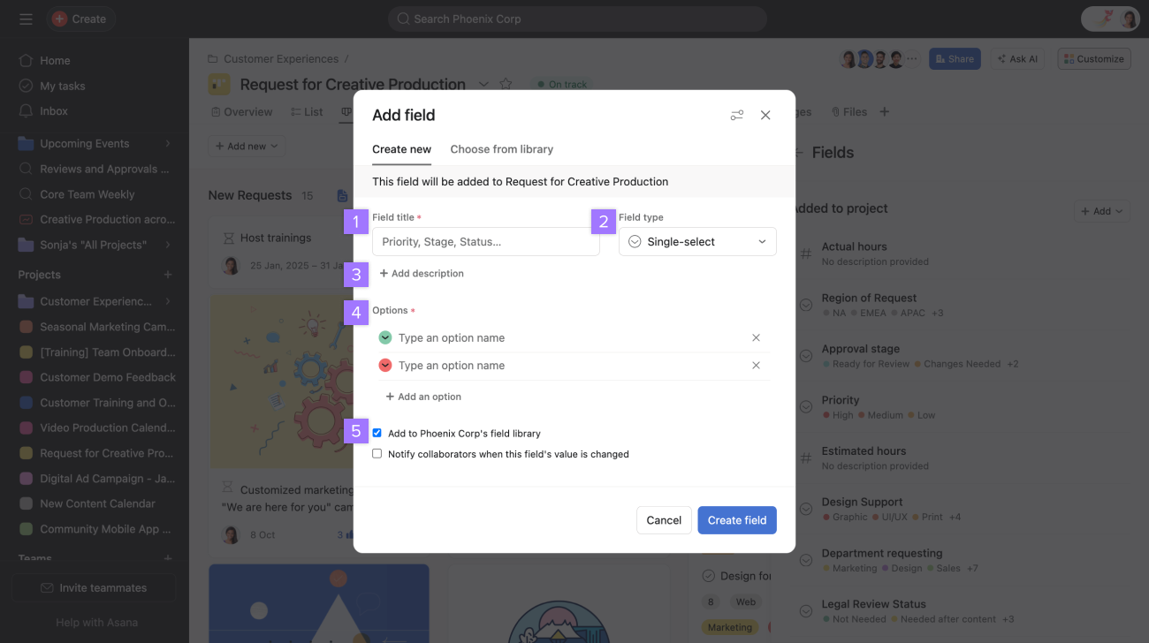The image size is (1149, 643).
Task: Open the sidebar hamburger menu
Action: pyautogui.click(x=26, y=19)
